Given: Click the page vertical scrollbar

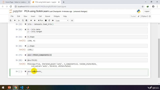Looking at the screenshot, I should (159, 58).
